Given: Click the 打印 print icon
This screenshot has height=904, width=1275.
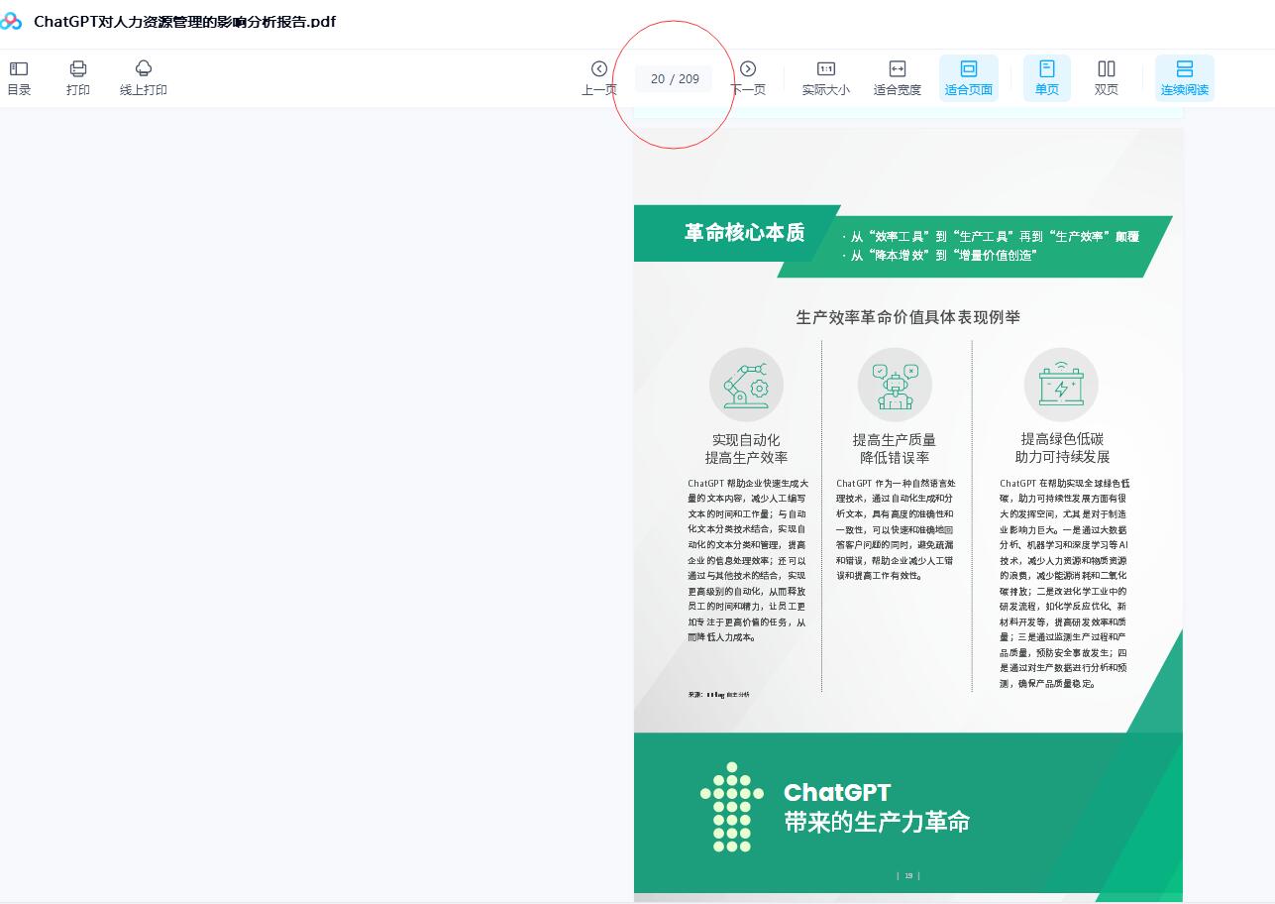Looking at the screenshot, I should coord(78,78).
